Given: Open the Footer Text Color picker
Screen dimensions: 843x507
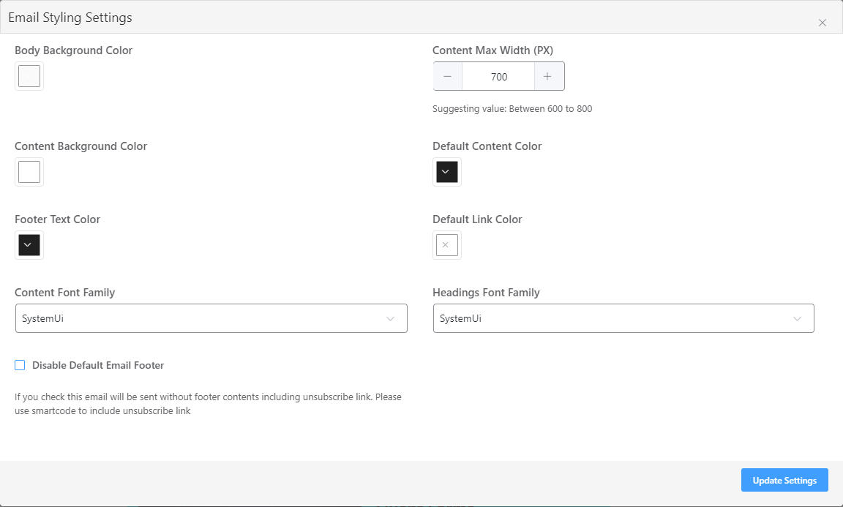Looking at the screenshot, I should click(29, 245).
